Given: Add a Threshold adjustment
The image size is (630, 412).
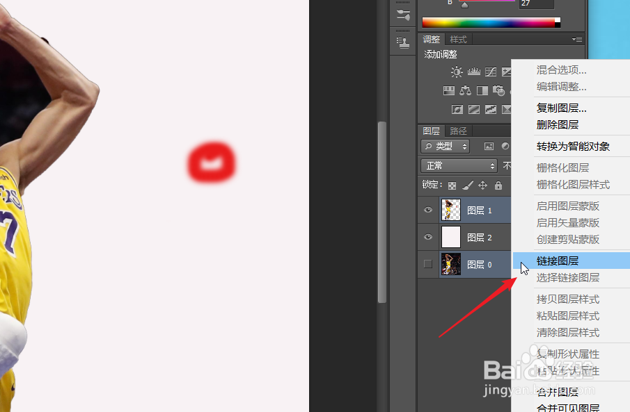Looking at the screenshot, I should 491,109.
